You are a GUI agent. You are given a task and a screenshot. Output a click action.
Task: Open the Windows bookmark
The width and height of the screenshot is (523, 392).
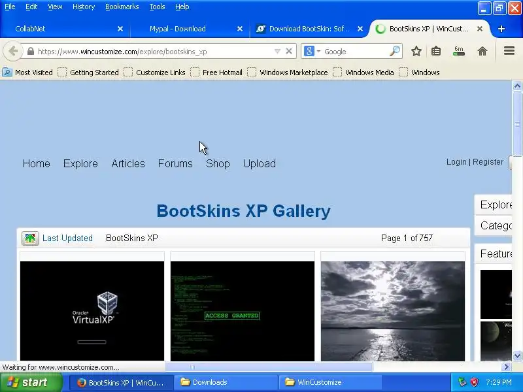(x=419, y=73)
